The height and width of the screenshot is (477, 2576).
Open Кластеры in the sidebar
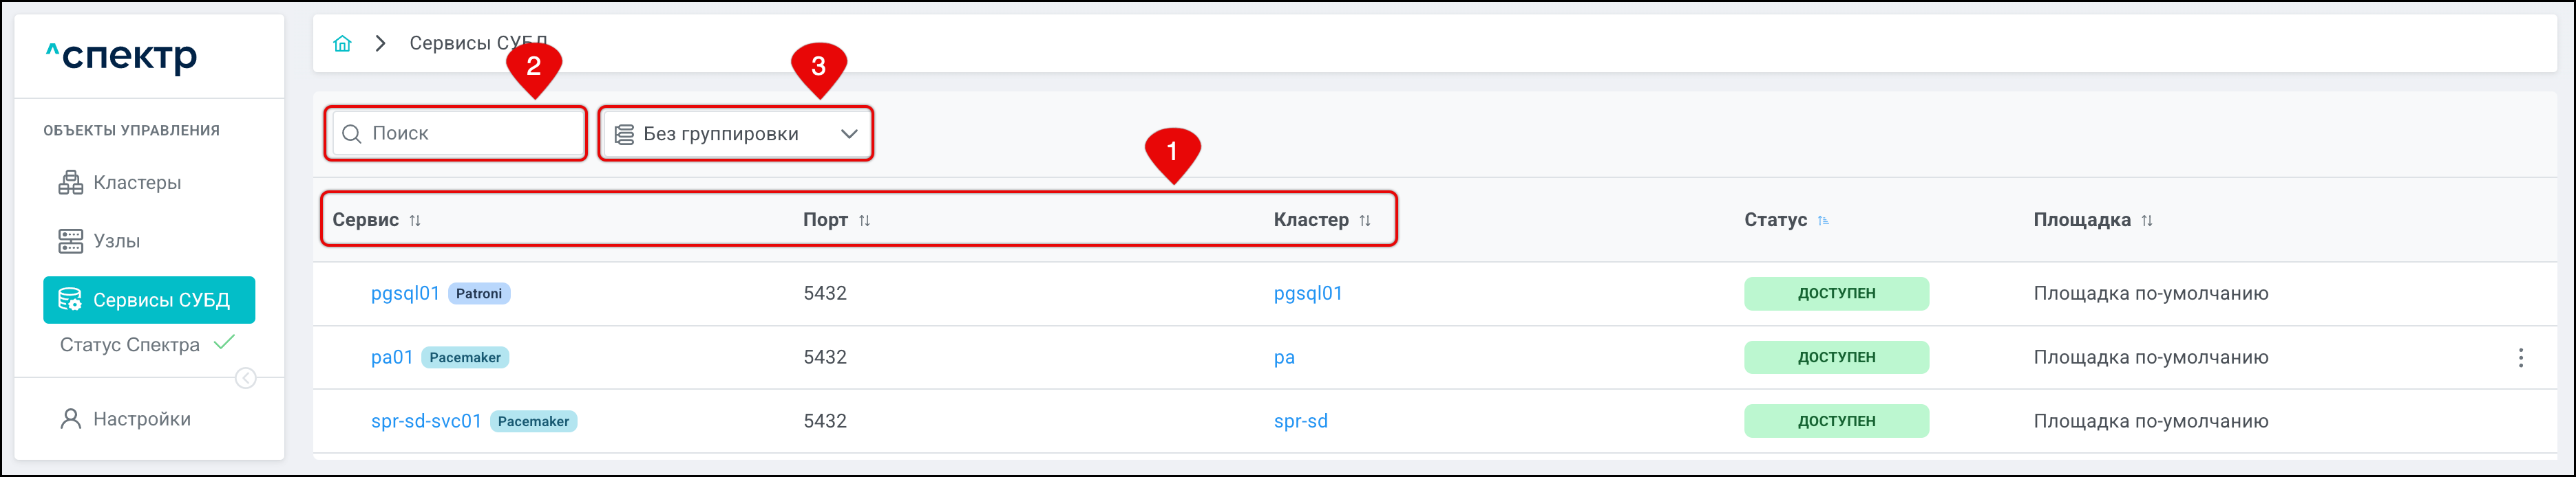136,183
